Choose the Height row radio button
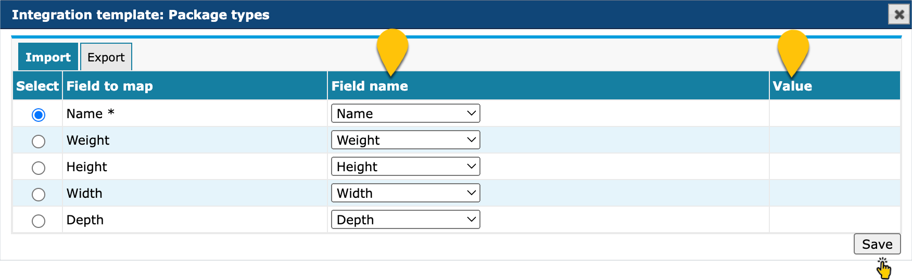 tap(39, 168)
